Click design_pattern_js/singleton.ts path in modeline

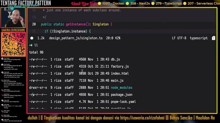pos(76,38)
